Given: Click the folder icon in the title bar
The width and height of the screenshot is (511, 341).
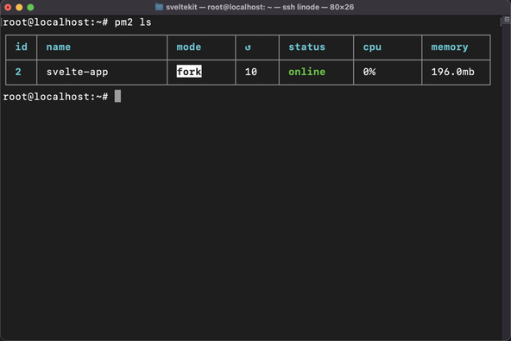Looking at the screenshot, I should [x=159, y=7].
